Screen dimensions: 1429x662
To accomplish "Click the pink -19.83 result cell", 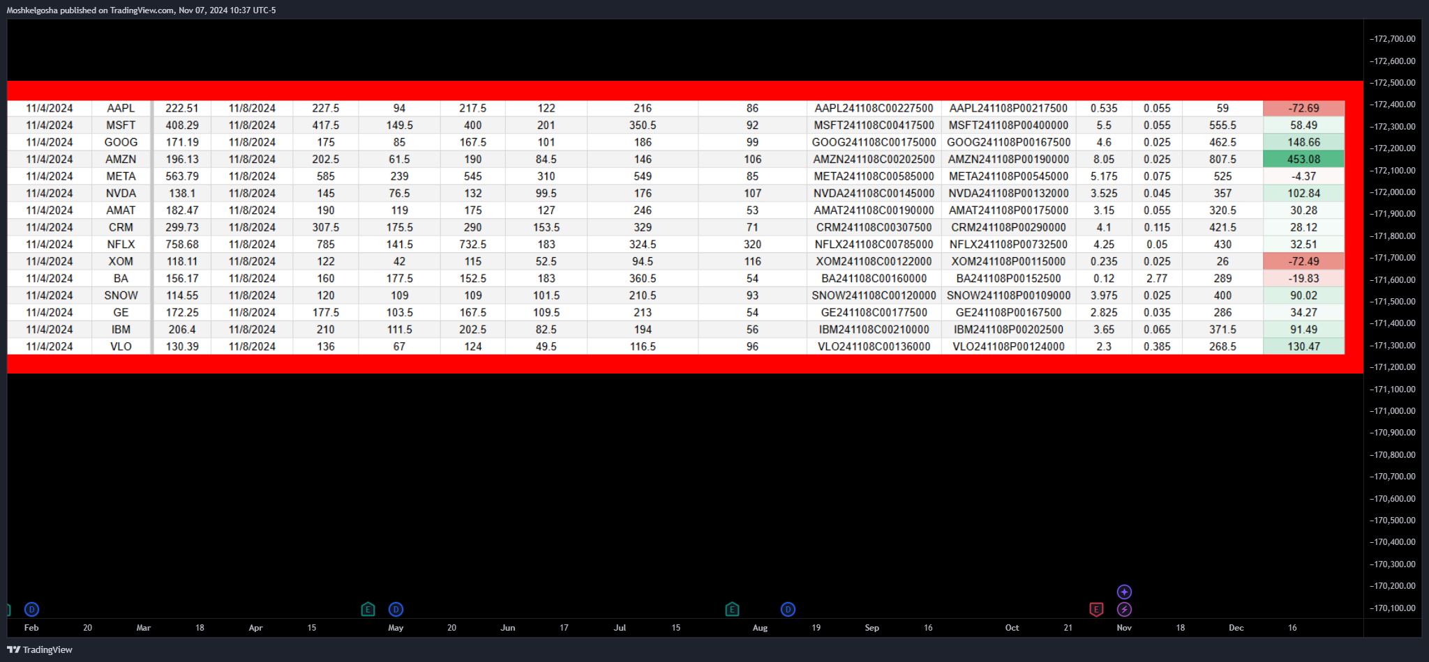I will [x=1303, y=279].
